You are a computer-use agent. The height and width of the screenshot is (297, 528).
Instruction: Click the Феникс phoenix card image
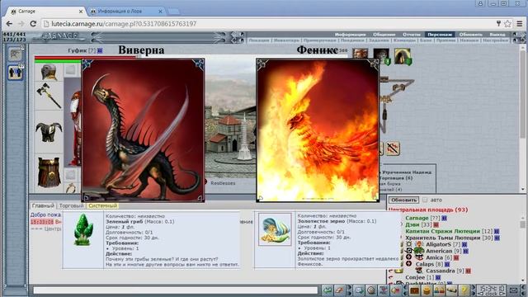tap(318, 130)
